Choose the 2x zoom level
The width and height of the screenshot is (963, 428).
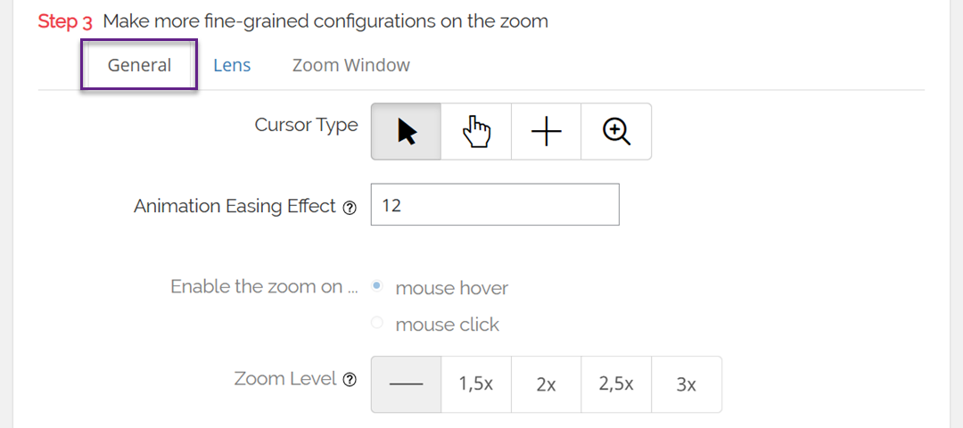(x=546, y=384)
